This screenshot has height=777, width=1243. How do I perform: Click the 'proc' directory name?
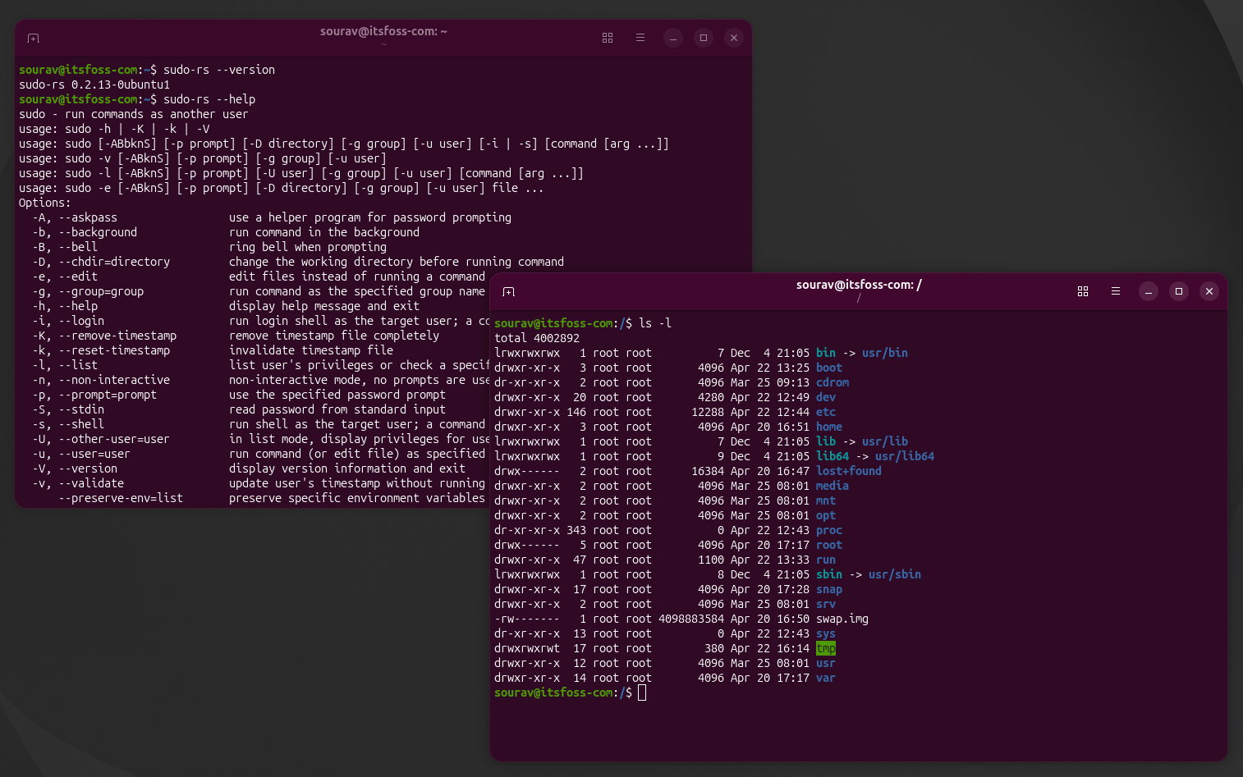click(829, 530)
